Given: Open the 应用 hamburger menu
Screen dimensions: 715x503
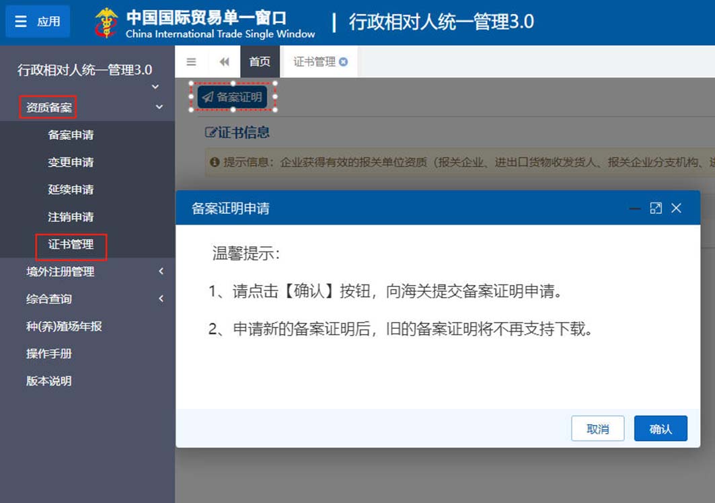Looking at the screenshot, I should 38,22.
